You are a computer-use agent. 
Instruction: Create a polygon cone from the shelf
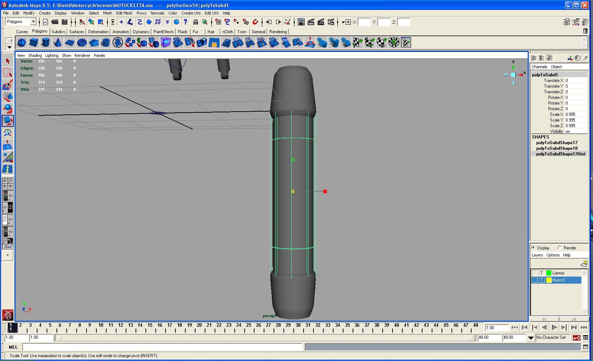(x=58, y=43)
